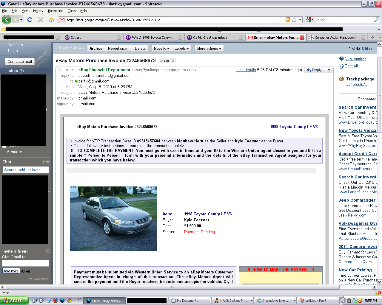
Task: Go back with the green back arrow
Action: pyautogui.click(x=7, y=20)
